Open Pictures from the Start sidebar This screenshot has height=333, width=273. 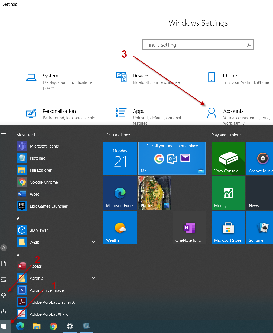pos(3,280)
